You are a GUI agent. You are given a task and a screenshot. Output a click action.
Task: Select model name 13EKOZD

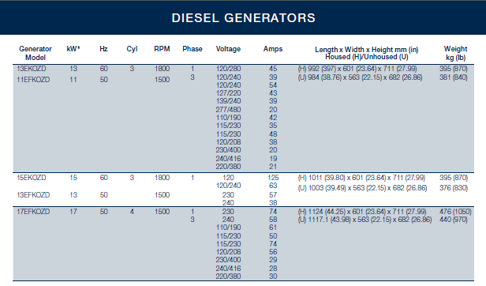pyautogui.click(x=32, y=69)
